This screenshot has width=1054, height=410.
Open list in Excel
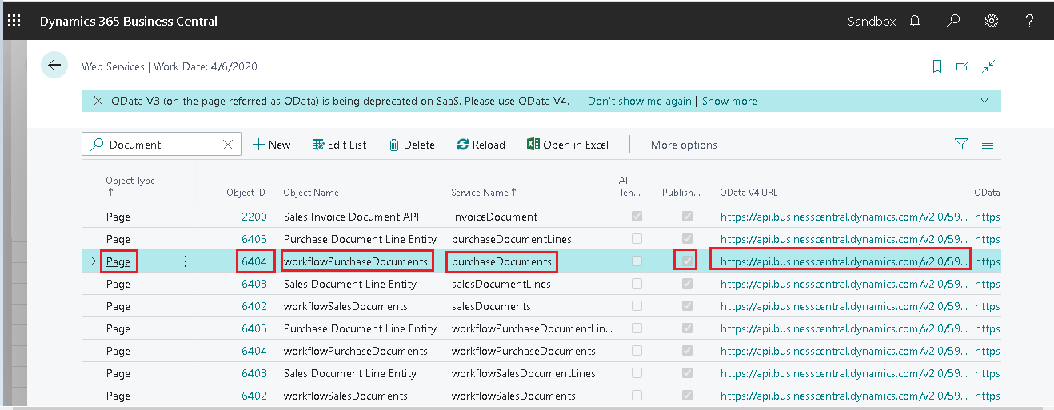[x=568, y=145]
